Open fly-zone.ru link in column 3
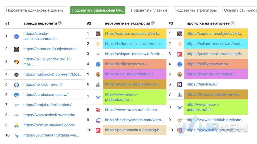The image size is (257, 144). point(214,94)
